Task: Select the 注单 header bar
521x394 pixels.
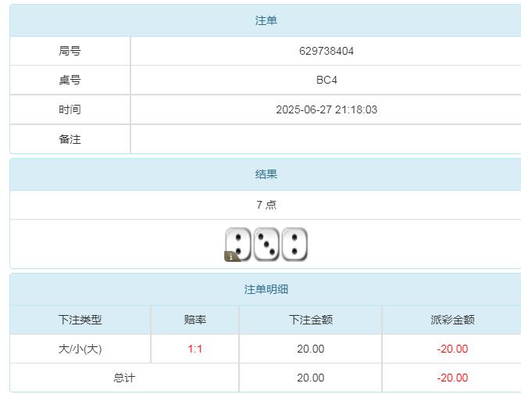Action: tap(266, 20)
